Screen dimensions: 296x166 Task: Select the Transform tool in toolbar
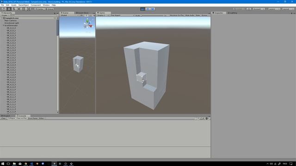(x=29, y=9)
